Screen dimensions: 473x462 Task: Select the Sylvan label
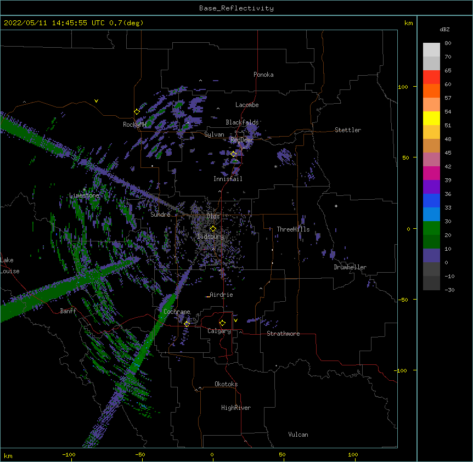click(214, 134)
